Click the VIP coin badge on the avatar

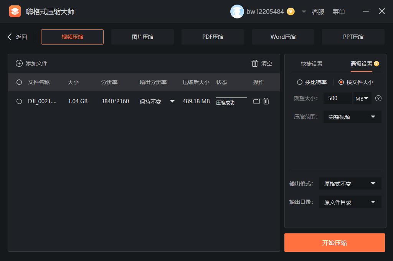coord(291,11)
